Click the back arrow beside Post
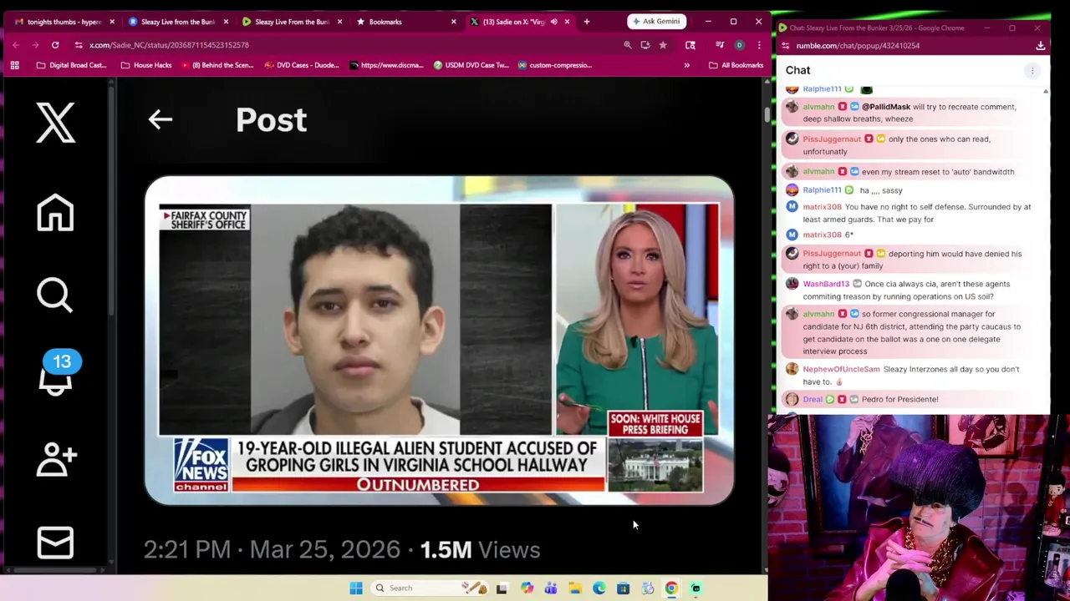 (x=160, y=119)
